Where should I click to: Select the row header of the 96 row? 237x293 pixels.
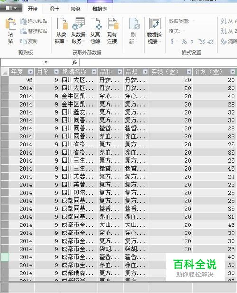coord(5,80)
